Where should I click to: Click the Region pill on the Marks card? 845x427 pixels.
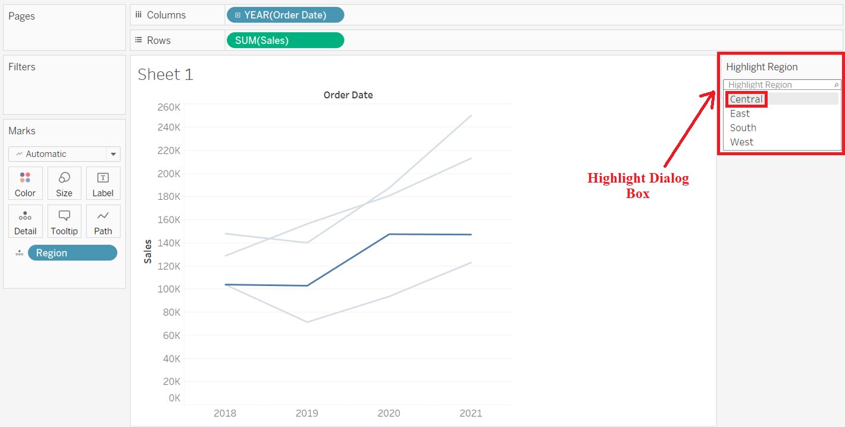71,252
